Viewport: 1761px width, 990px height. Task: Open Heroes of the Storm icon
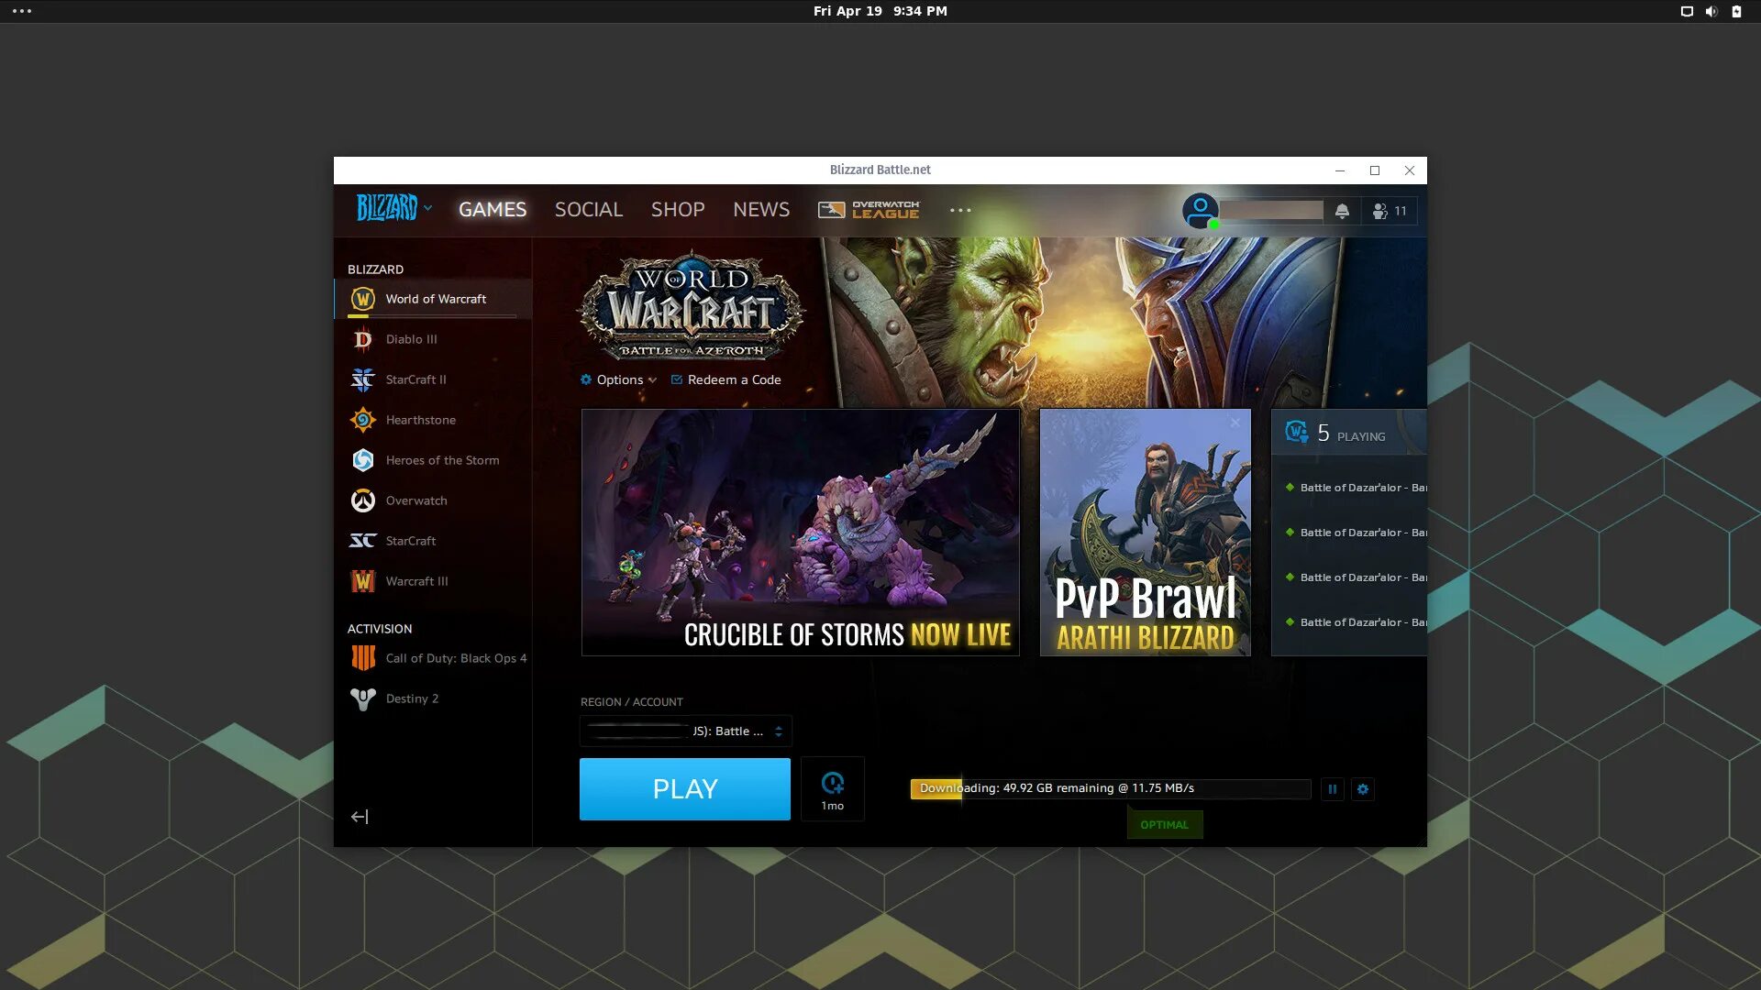click(363, 460)
